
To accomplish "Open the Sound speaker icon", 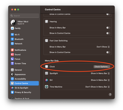I will point(12,54).
